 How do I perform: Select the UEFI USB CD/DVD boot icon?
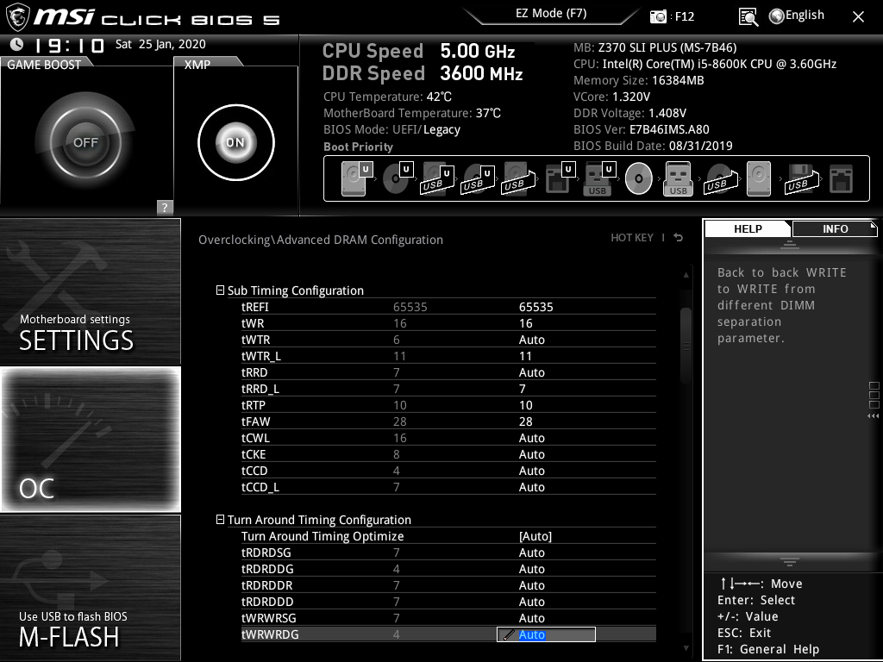click(479, 178)
